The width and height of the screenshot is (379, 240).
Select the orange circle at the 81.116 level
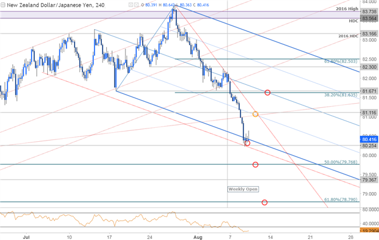tap(255, 114)
